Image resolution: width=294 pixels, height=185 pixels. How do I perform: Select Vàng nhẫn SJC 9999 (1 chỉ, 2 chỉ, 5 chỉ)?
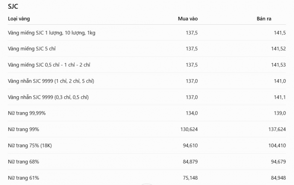pyautogui.click(x=51, y=81)
